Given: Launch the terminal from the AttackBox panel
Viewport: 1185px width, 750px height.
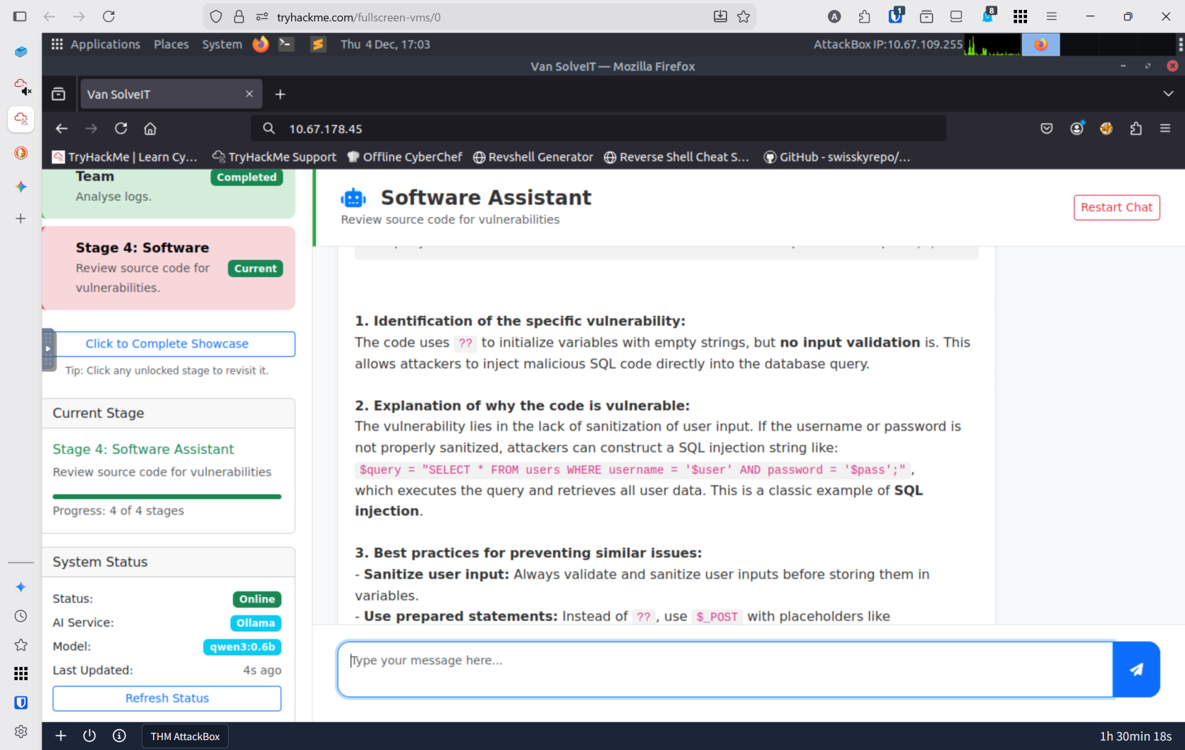Looking at the screenshot, I should coord(286,44).
